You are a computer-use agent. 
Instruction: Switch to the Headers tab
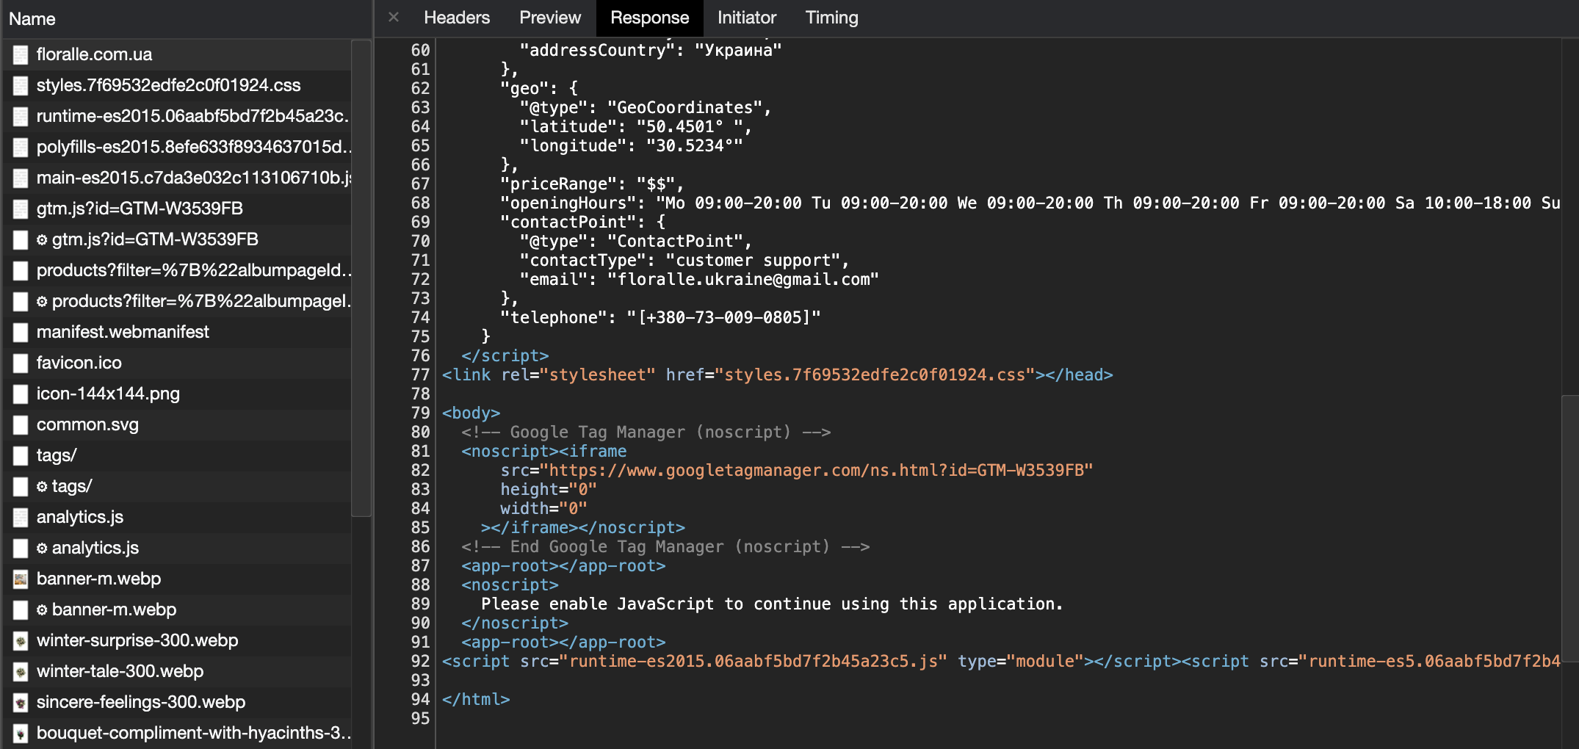point(456,18)
